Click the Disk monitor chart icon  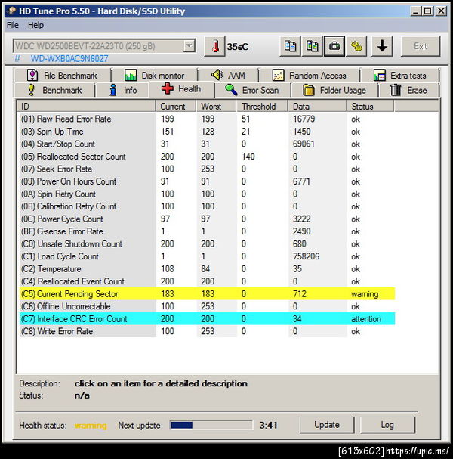[131, 75]
